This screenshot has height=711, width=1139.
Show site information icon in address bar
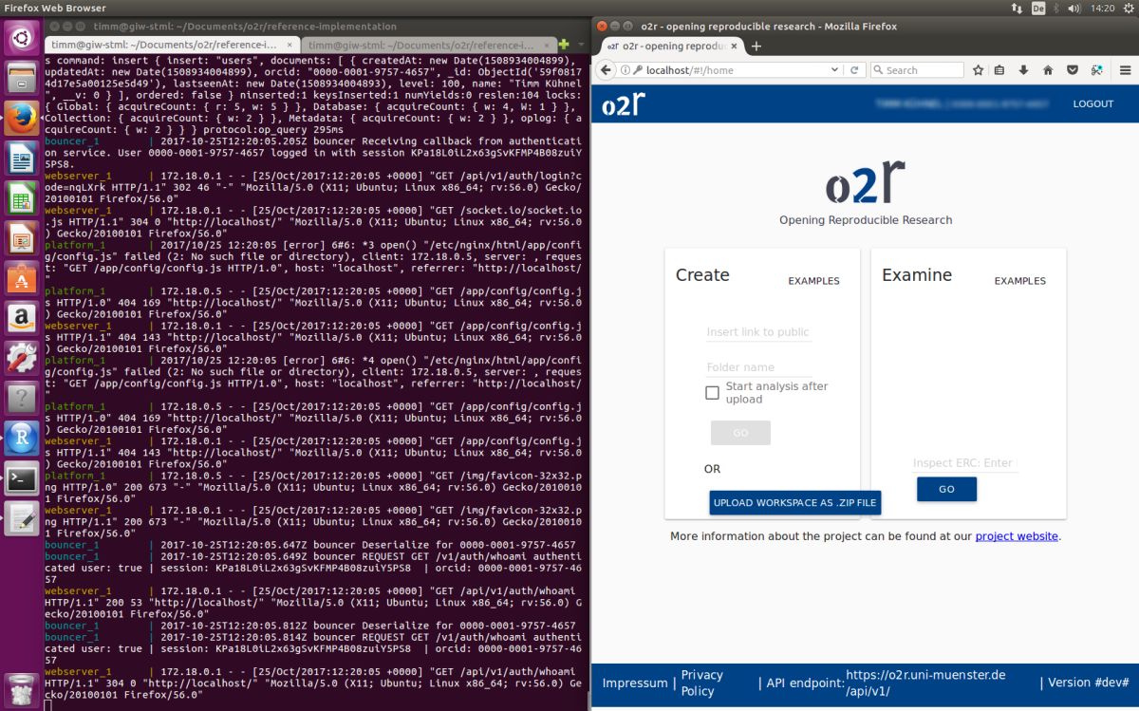click(x=625, y=69)
